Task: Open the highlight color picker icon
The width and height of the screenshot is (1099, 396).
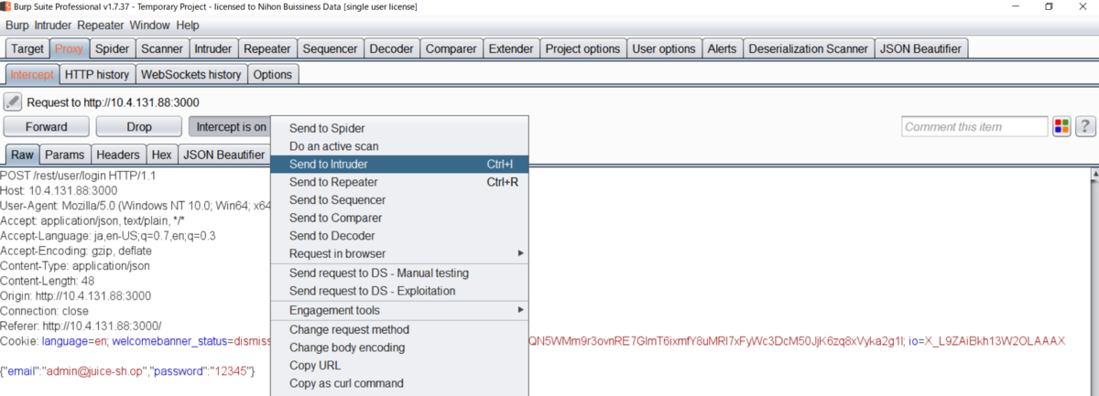Action: click(1061, 127)
